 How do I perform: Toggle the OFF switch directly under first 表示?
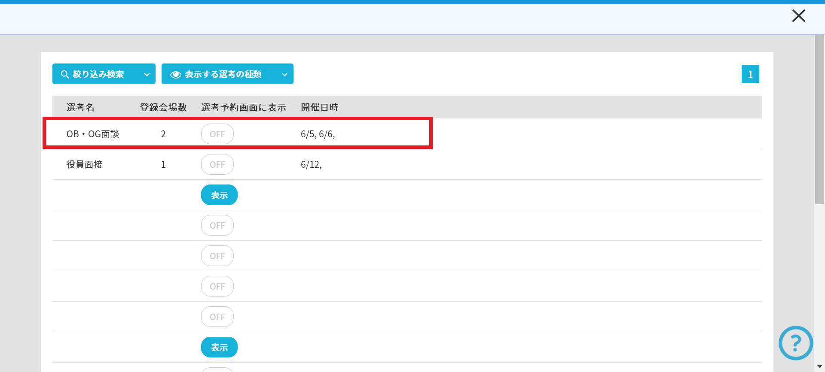217,225
